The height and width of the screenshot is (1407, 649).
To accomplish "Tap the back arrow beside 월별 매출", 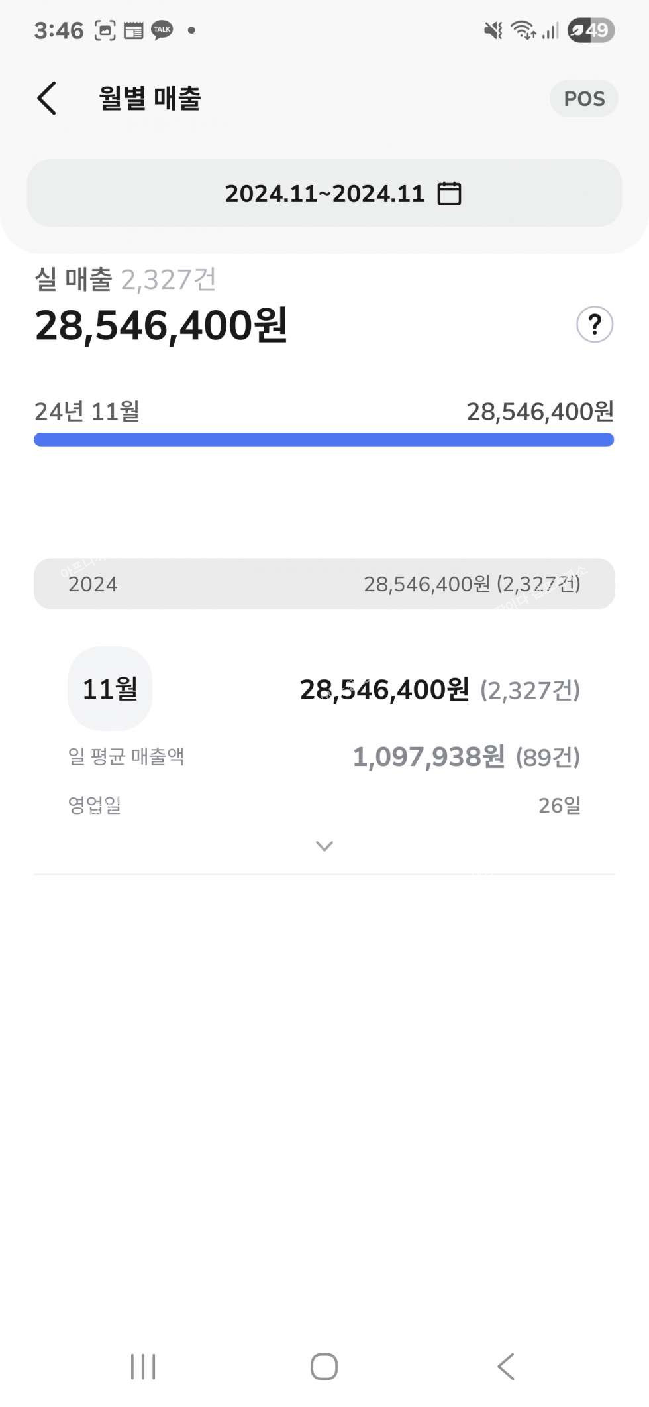I will click(47, 99).
